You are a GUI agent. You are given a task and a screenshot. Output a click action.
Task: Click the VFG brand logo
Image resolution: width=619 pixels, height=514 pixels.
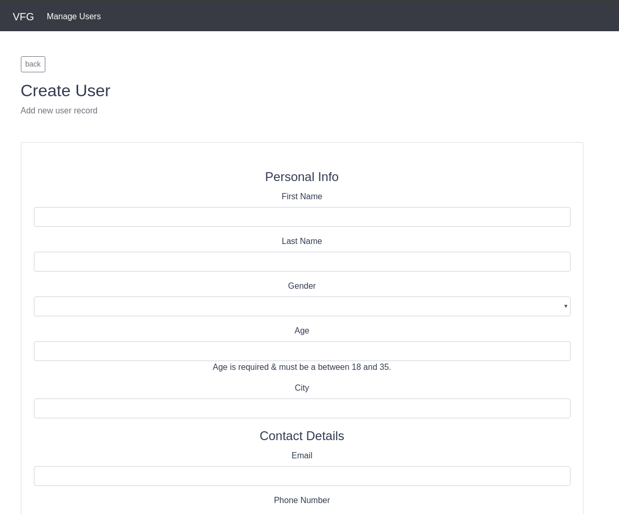23,16
